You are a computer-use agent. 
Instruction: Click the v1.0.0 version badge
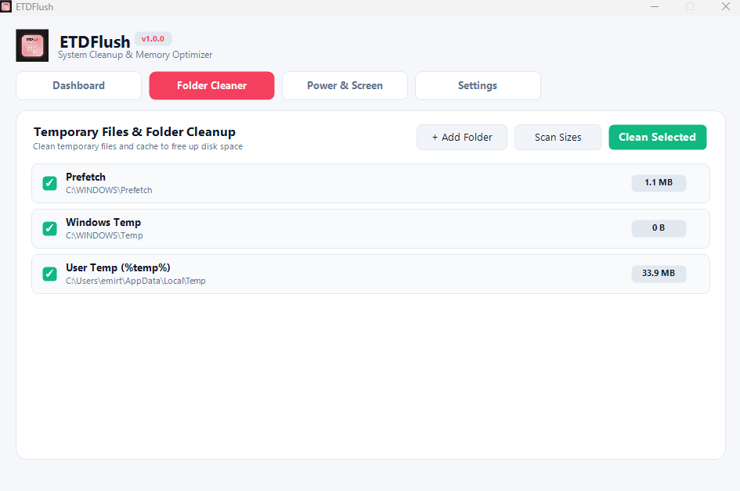point(153,39)
